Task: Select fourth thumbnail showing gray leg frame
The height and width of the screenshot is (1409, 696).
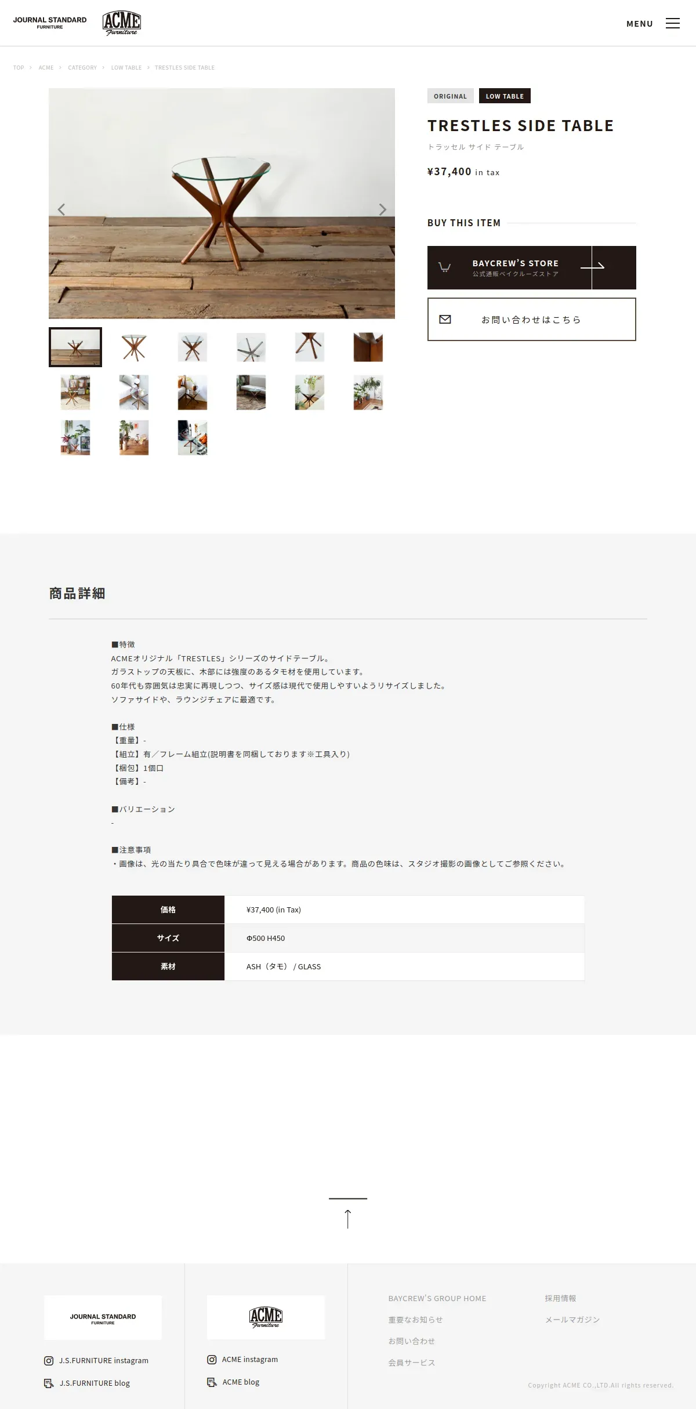Action: [251, 347]
